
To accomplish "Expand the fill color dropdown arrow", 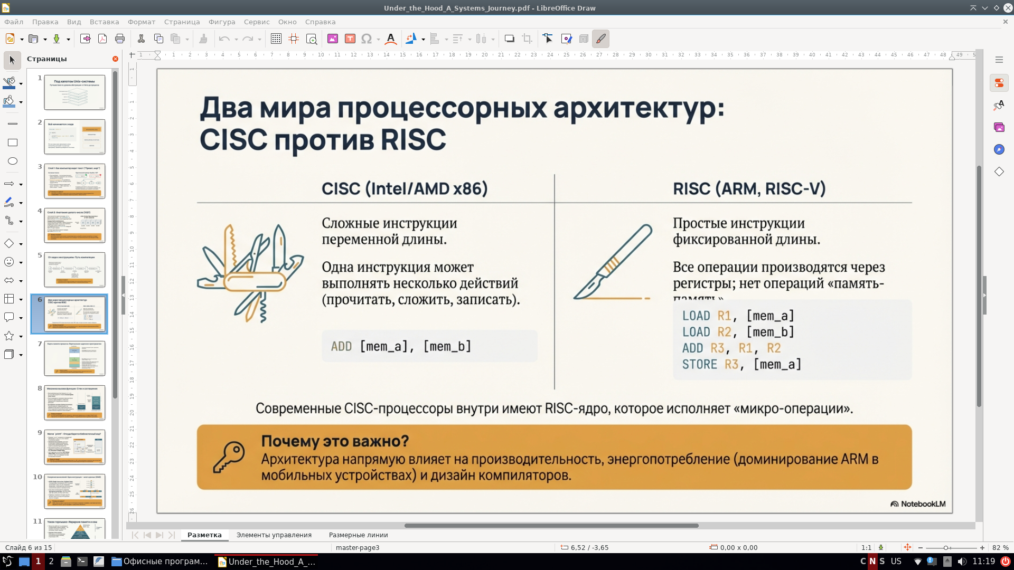I will pyautogui.click(x=21, y=103).
